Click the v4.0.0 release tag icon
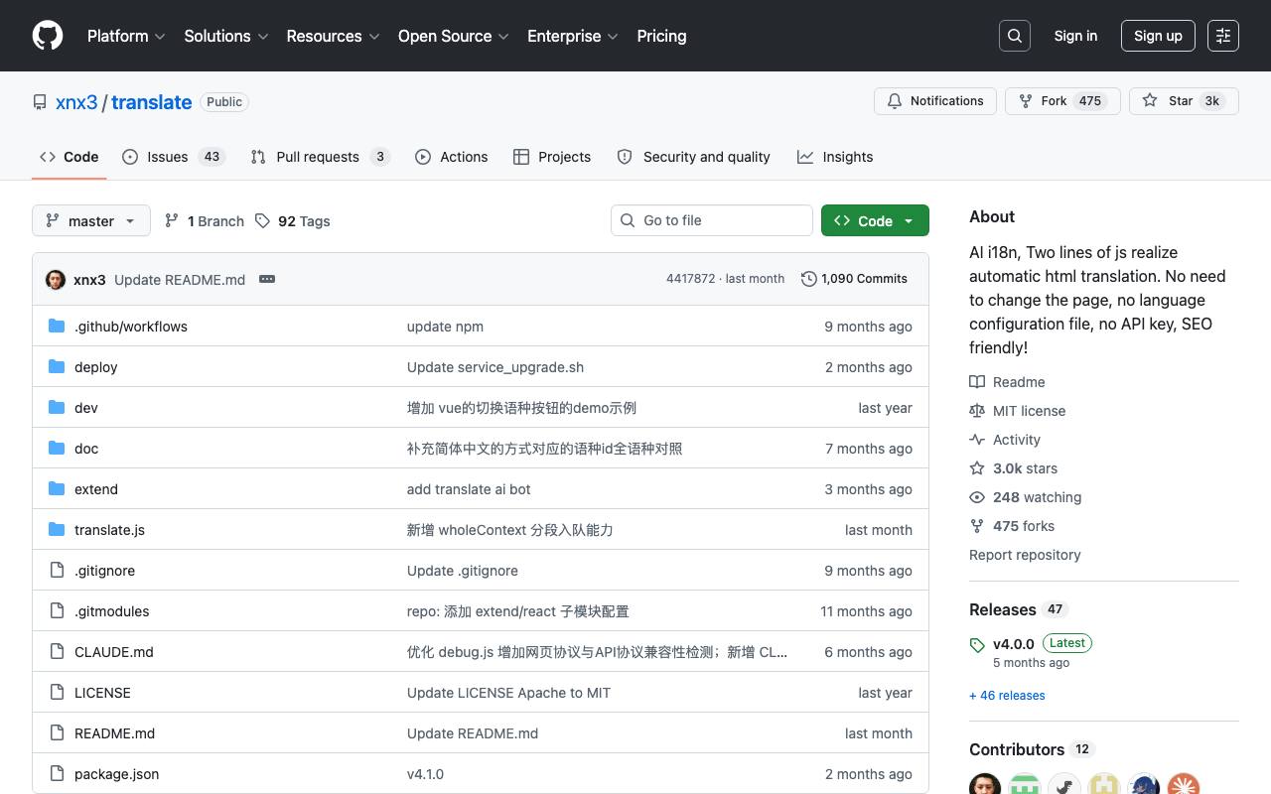This screenshot has height=794, width=1271. (x=977, y=645)
